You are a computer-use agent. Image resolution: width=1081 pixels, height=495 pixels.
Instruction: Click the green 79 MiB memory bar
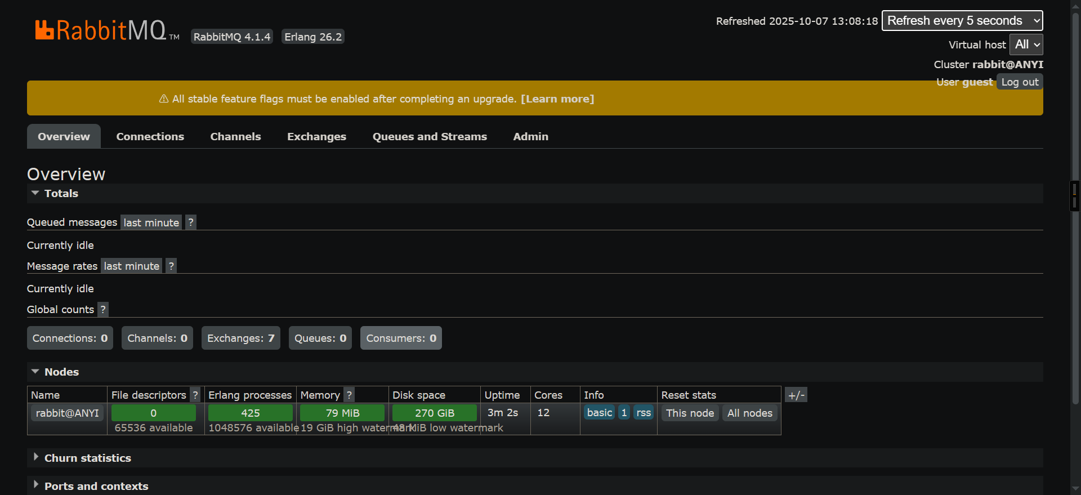342,413
